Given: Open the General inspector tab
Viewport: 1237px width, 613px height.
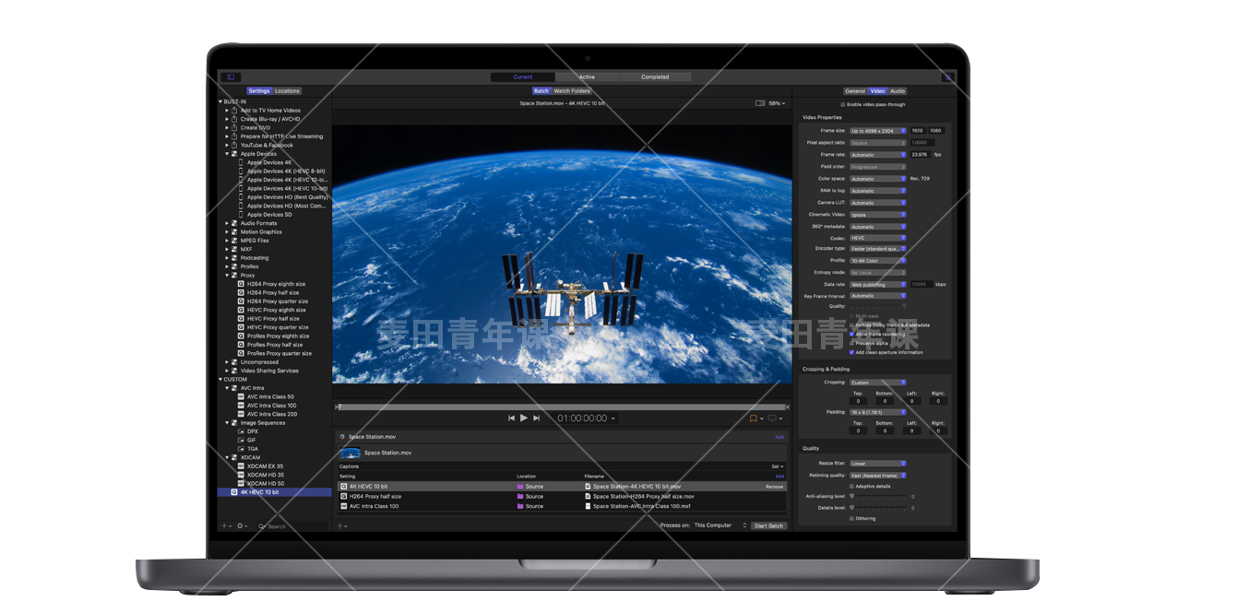Looking at the screenshot, I should (855, 91).
